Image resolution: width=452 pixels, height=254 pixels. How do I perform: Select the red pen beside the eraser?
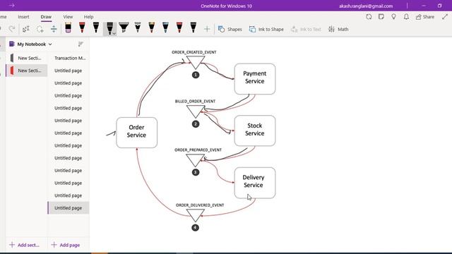tap(82, 28)
